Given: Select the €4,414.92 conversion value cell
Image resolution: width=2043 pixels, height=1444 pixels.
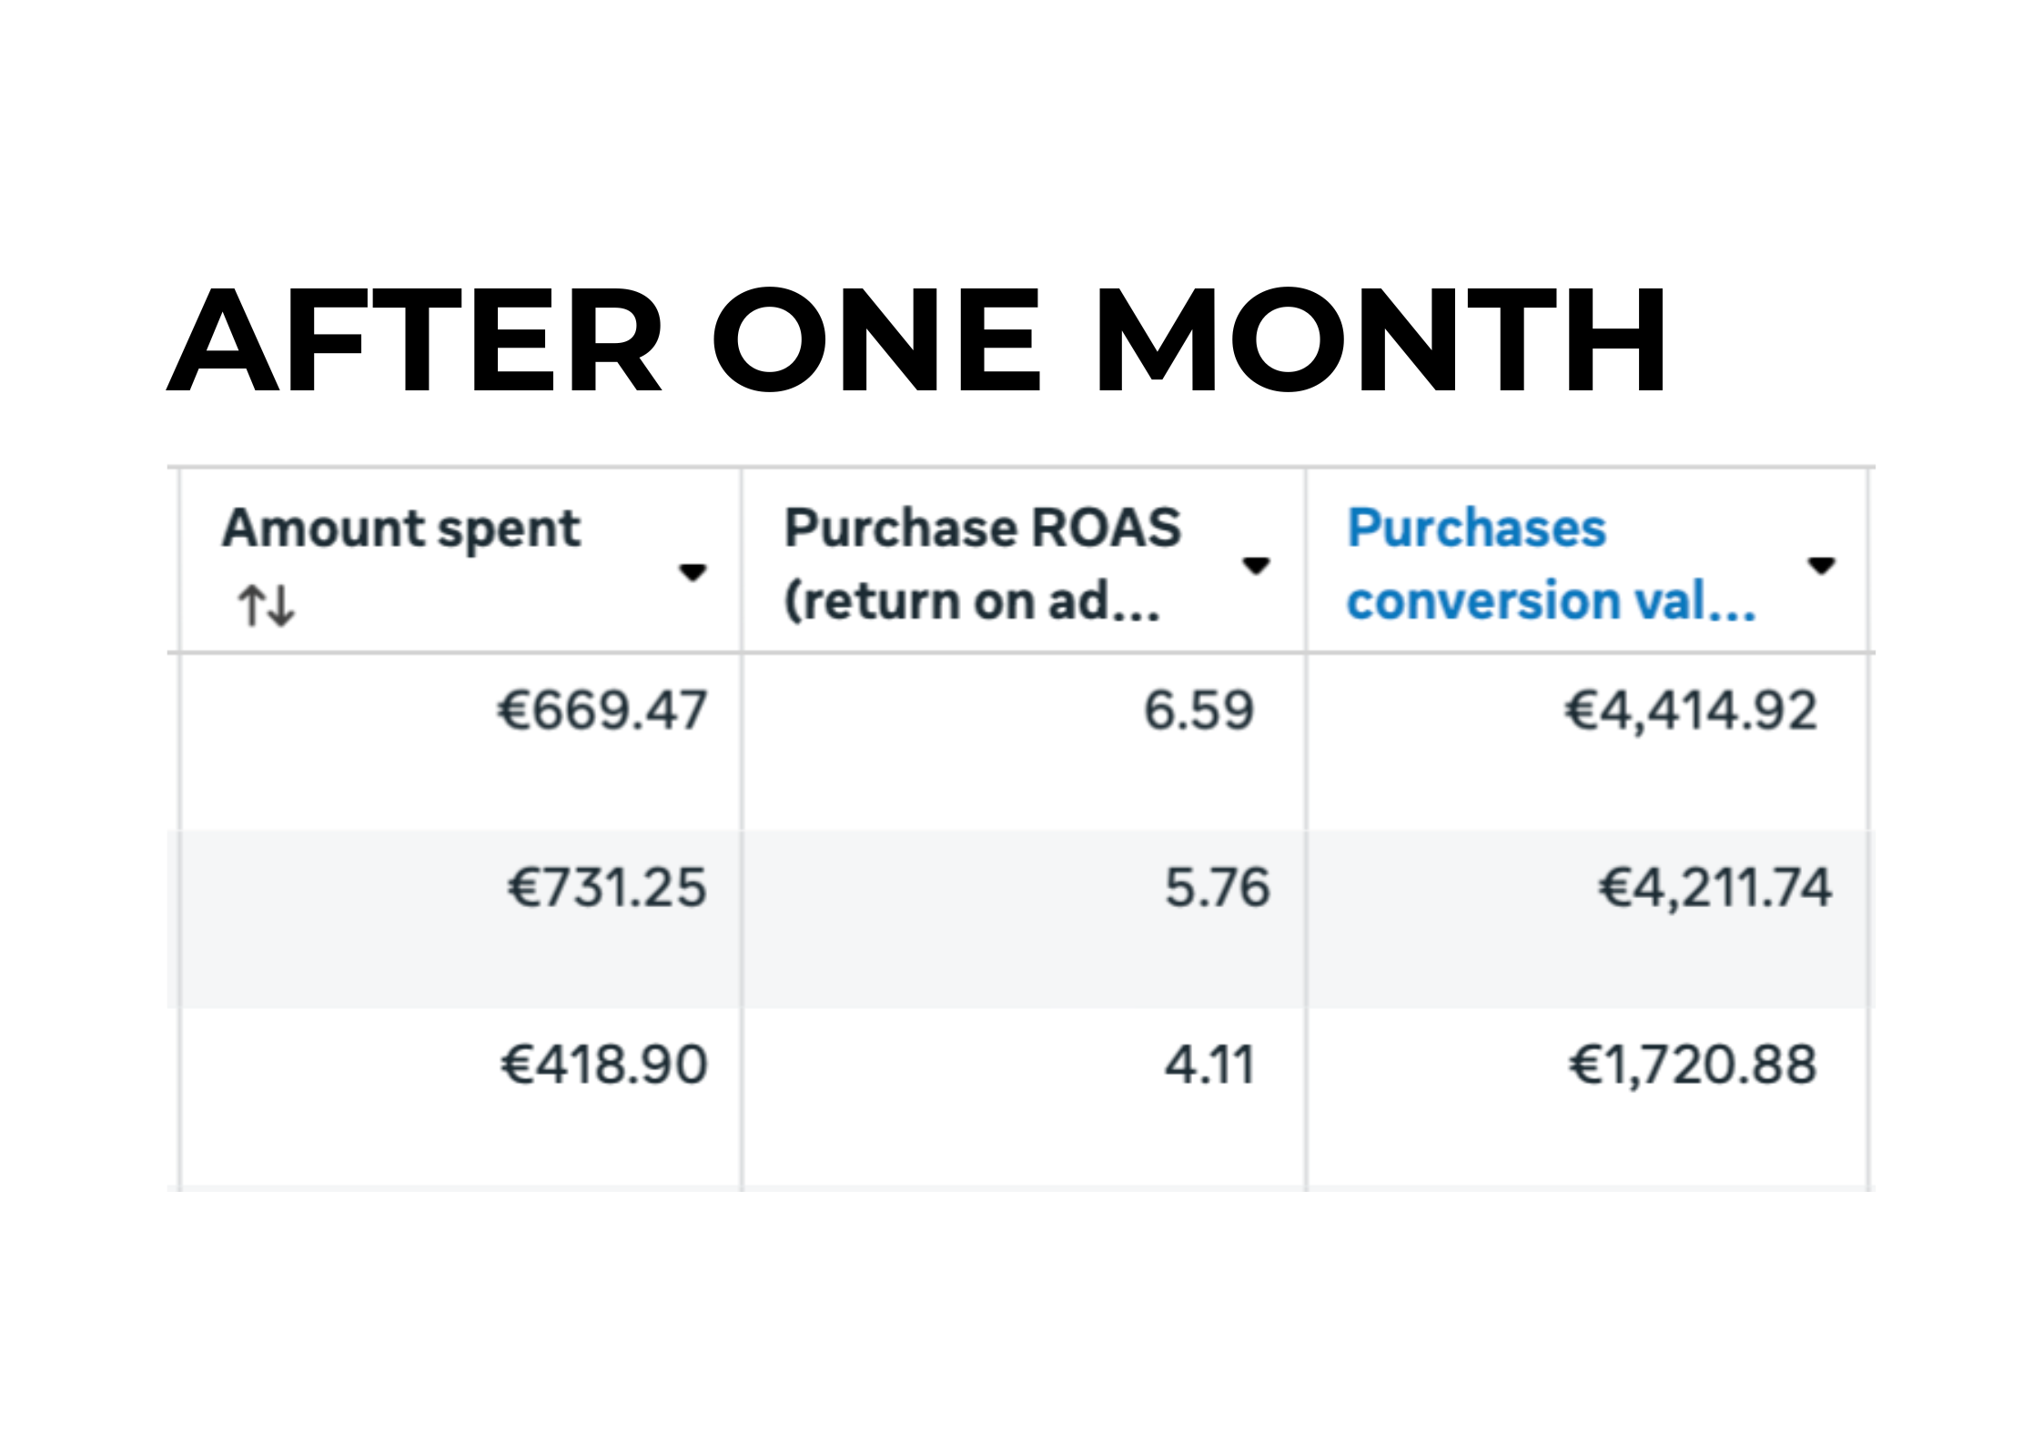Looking at the screenshot, I should coord(1690,711).
